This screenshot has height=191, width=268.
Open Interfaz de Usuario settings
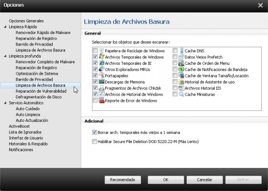coord(26,138)
